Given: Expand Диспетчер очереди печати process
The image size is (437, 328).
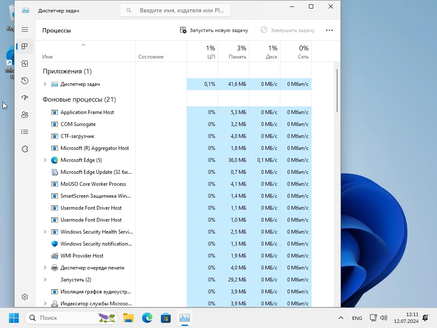Looking at the screenshot, I should [45, 268].
